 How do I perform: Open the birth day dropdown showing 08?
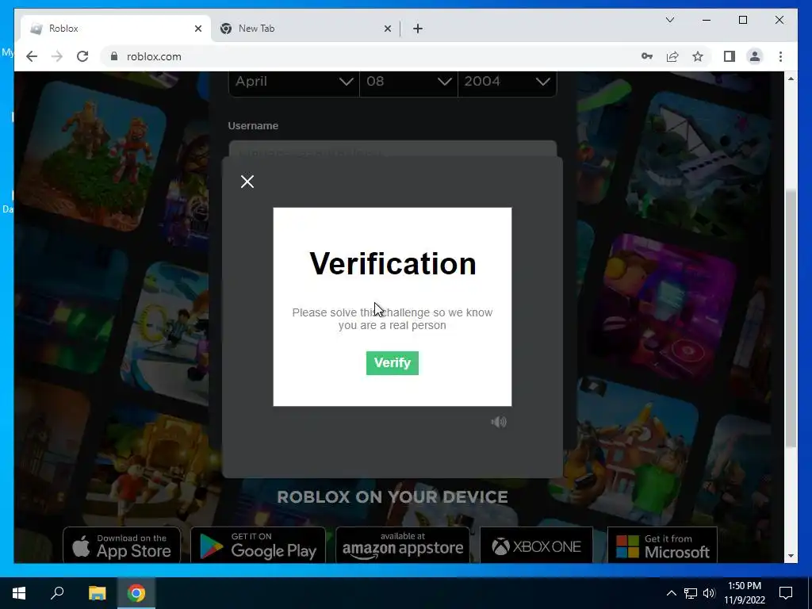(x=408, y=82)
